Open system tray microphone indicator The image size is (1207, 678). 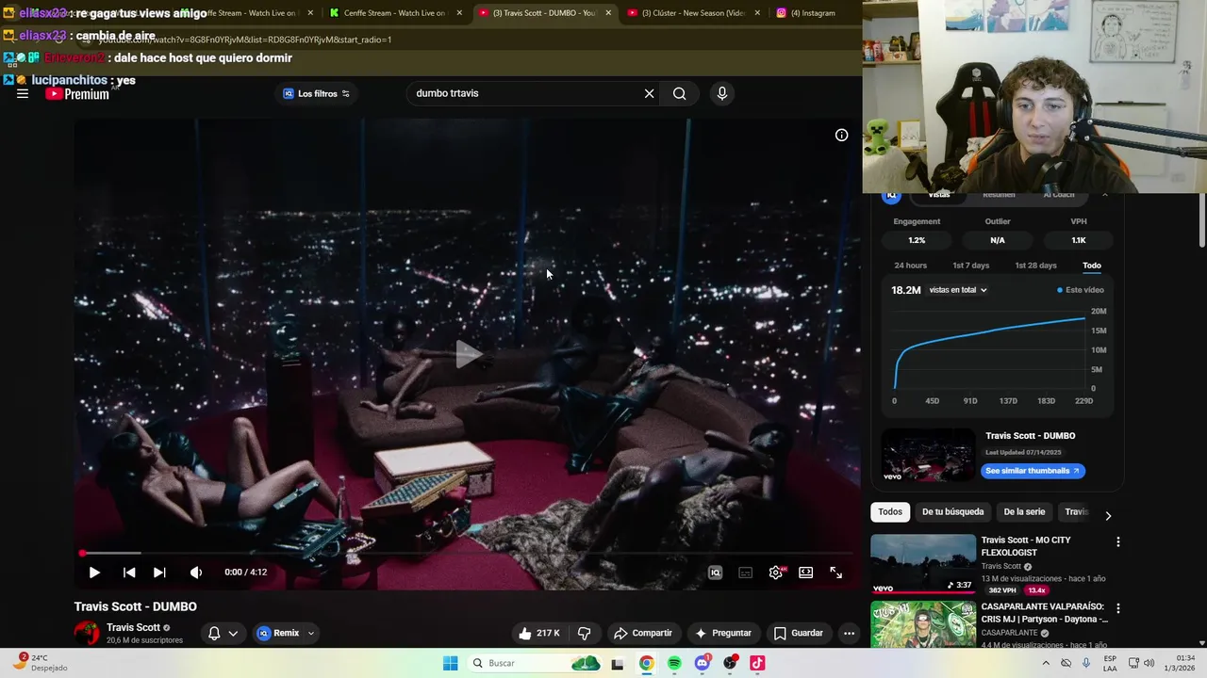tap(1086, 663)
